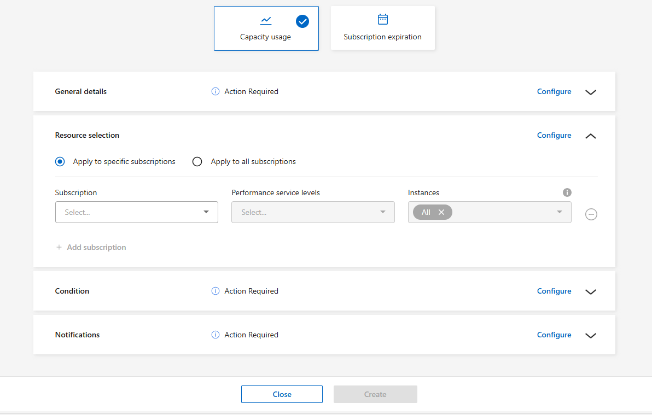The width and height of the screenshot is (652, 415).
Task: Click the info icon beside the Instances field
Action: click(567, 192)
